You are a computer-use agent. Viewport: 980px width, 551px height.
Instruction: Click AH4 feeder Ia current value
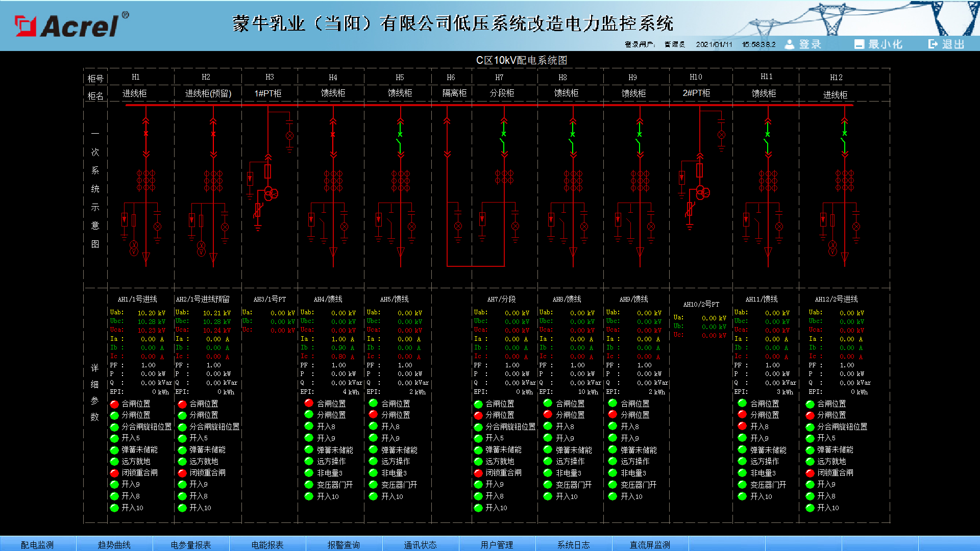click(338, 339)
